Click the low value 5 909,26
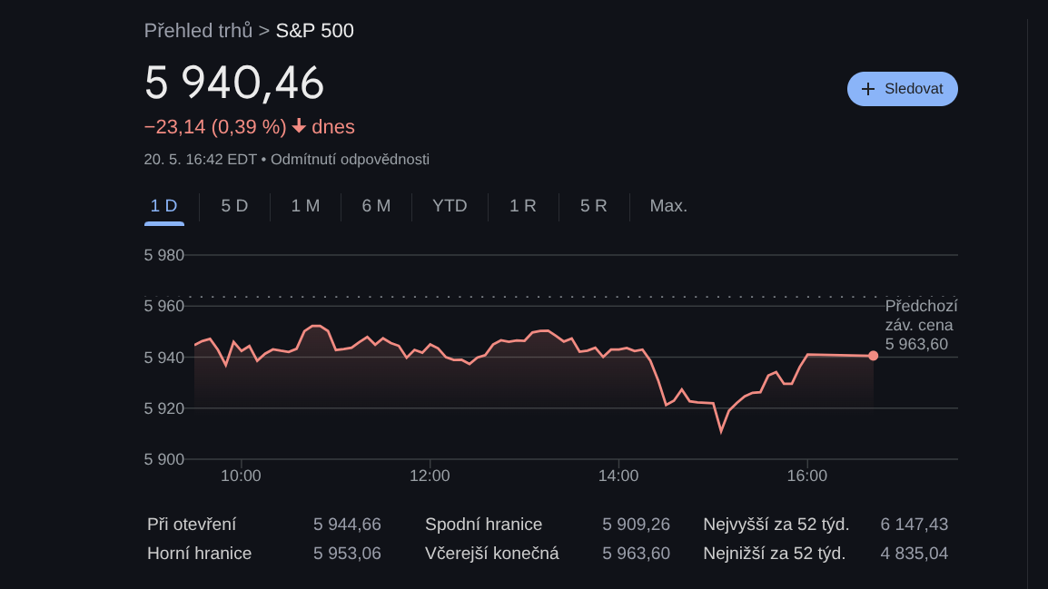The height and width of the screenshot is (589, 1048). pyautogui.click(x=636, y=525)
